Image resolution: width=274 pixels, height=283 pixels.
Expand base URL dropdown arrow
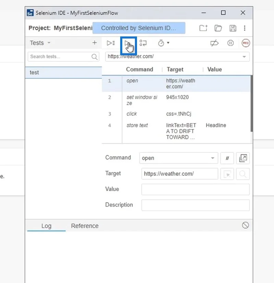click(x=244, y=57)
